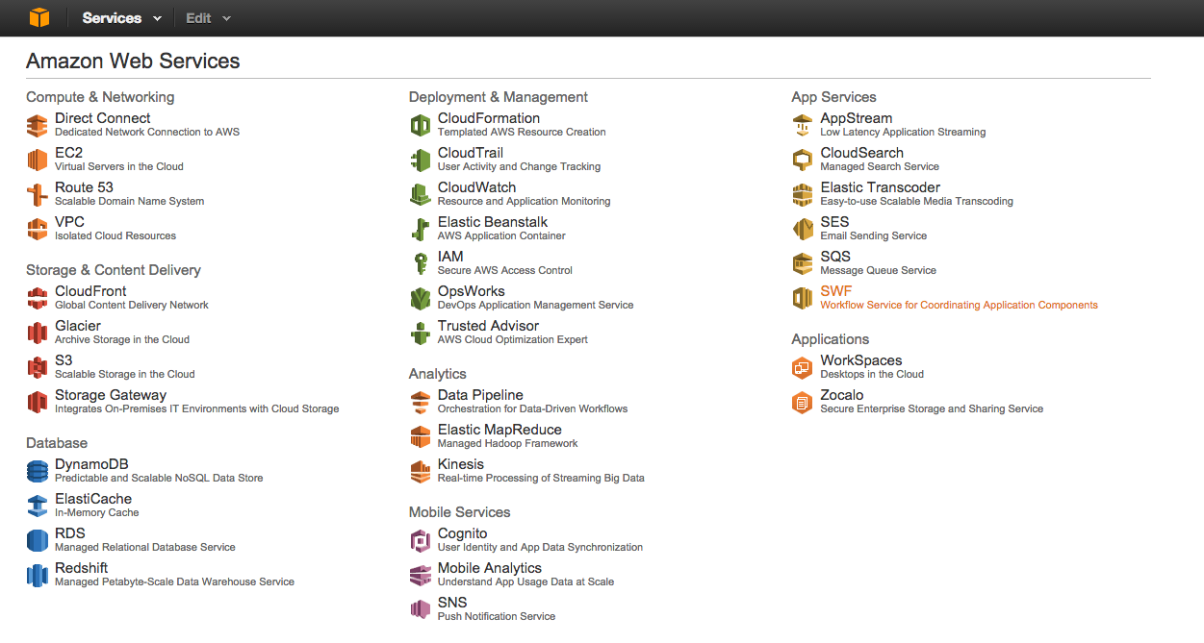
Task: Click the AppStream icon
Action: point(803,125)
